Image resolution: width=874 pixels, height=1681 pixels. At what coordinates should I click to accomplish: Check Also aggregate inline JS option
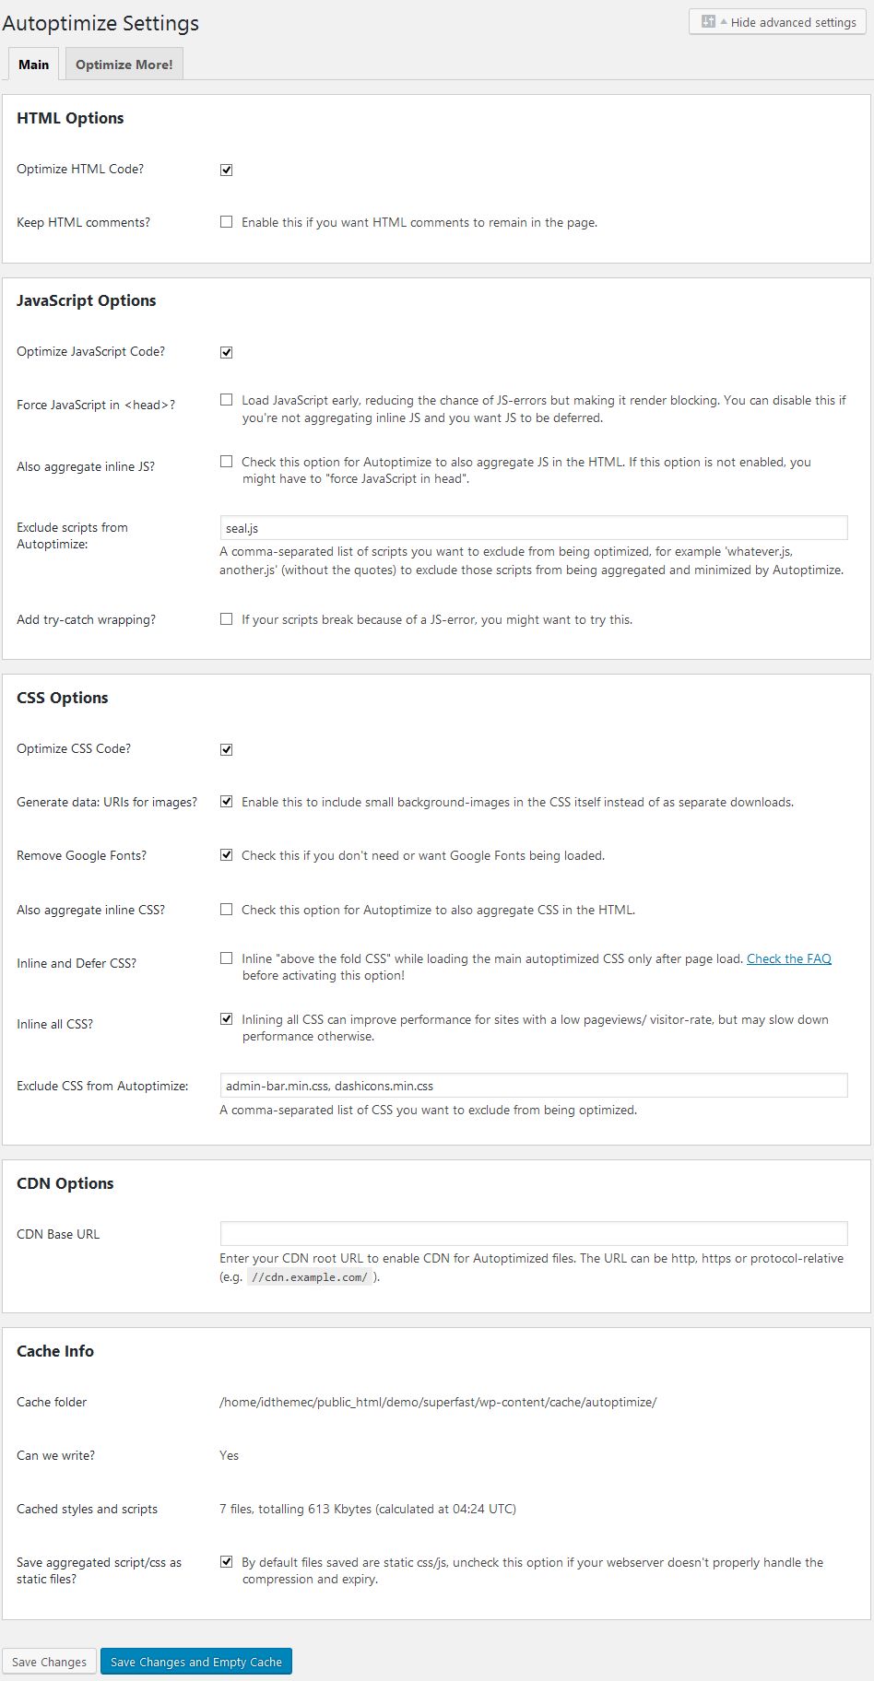227,462
